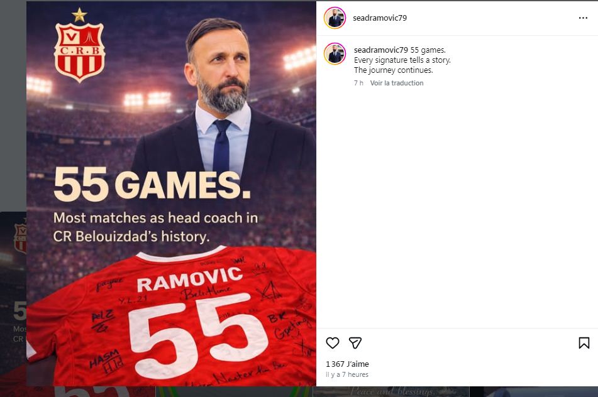The image size is (598, 397).
Task: Click the avatar beside the caption
Action: [335, 54]
